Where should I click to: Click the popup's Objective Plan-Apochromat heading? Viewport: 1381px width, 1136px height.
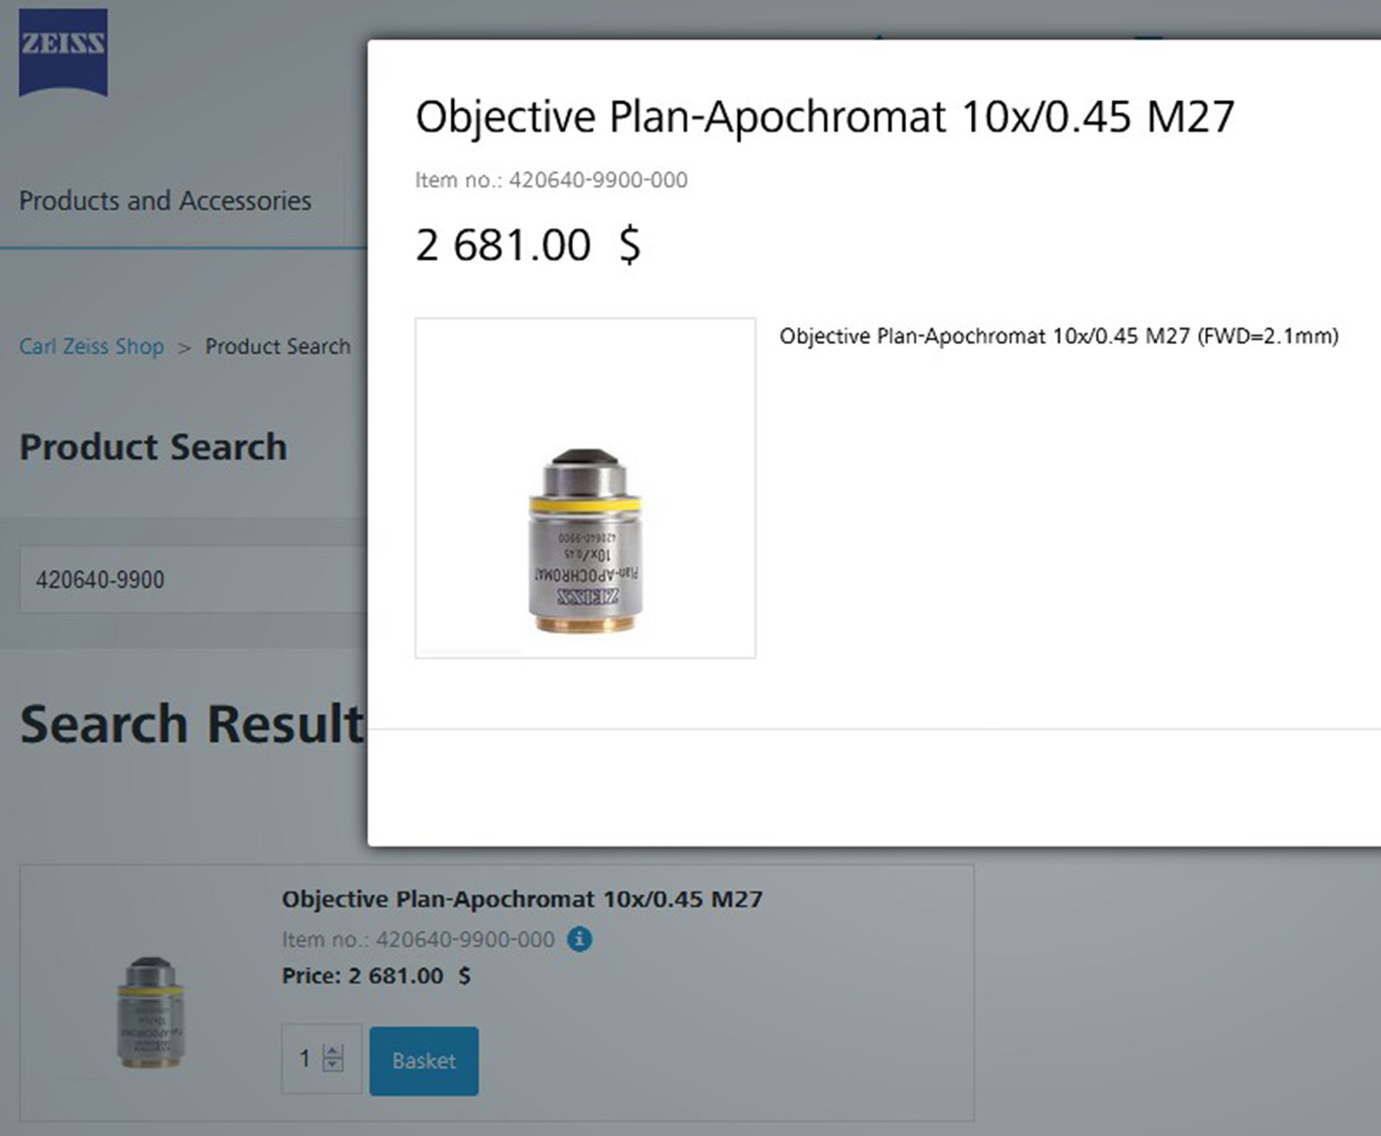pos(824,117)
